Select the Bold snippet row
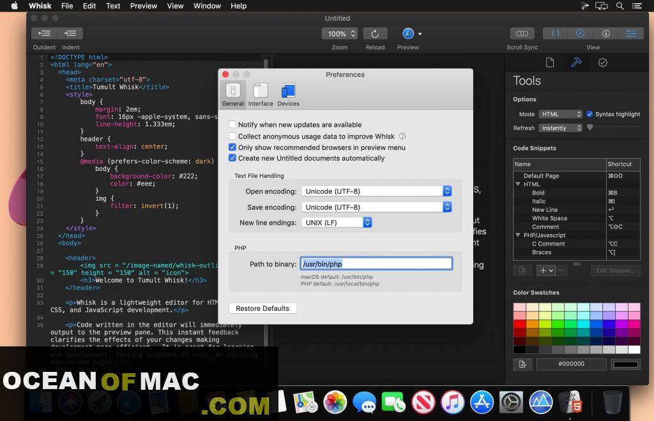Viewport: 654px width, 421px height. point(577,193)
